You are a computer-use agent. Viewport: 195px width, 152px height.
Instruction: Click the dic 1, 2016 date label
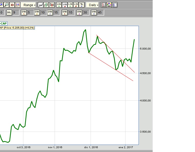(x=91, y=147)
